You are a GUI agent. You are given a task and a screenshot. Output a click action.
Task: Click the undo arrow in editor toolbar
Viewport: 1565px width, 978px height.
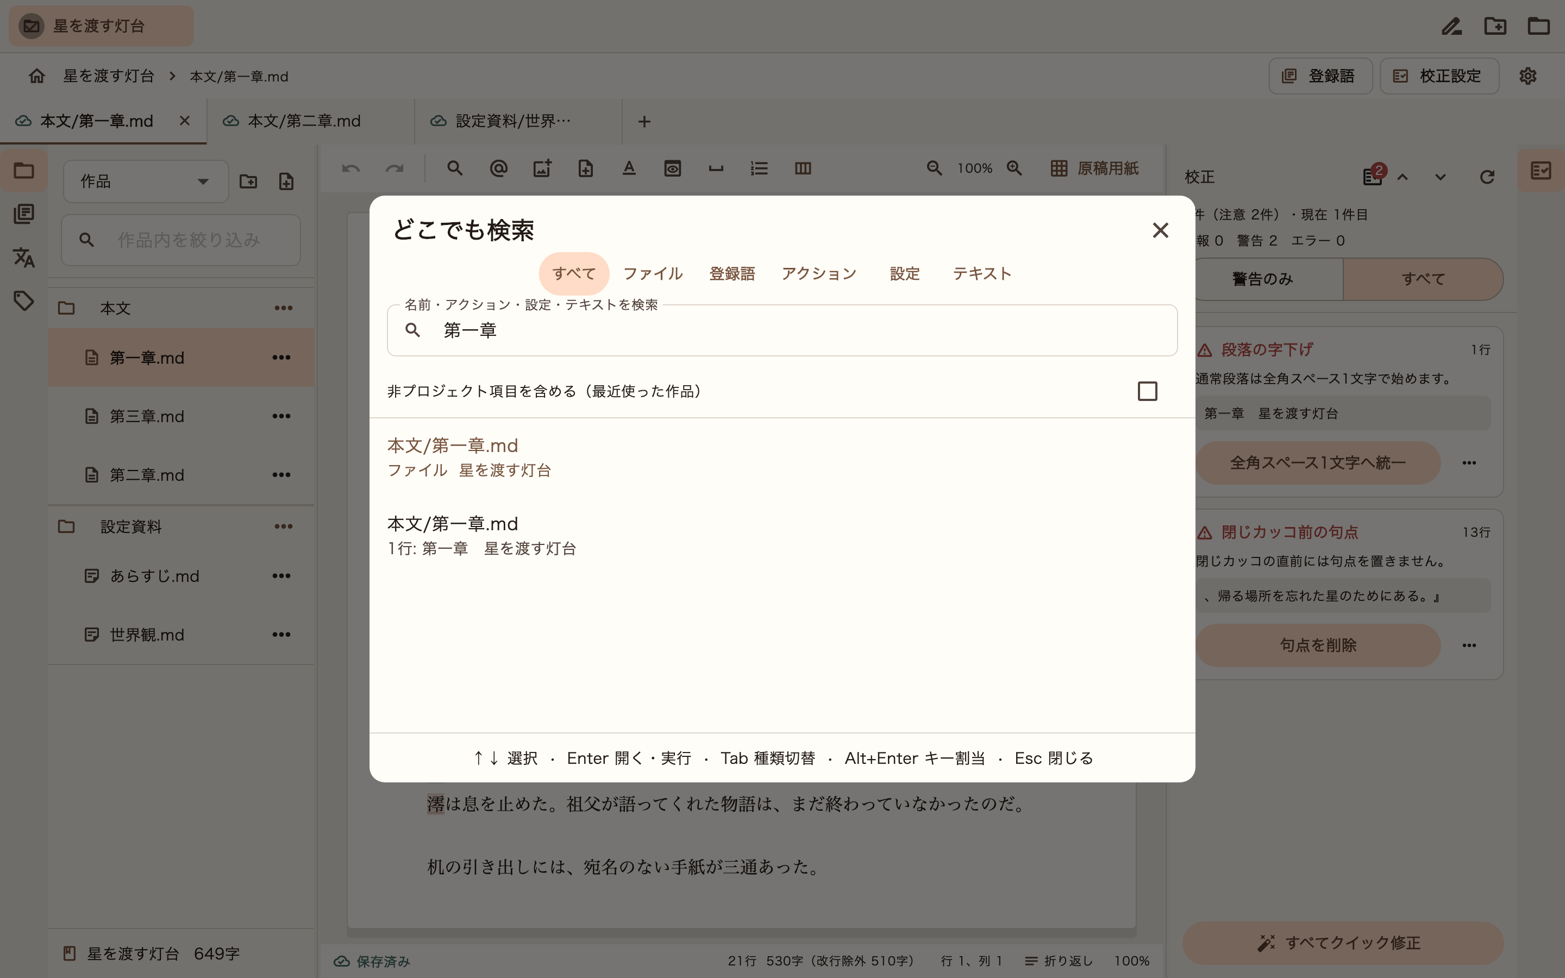pyautogui.click(x=350, y=169)
